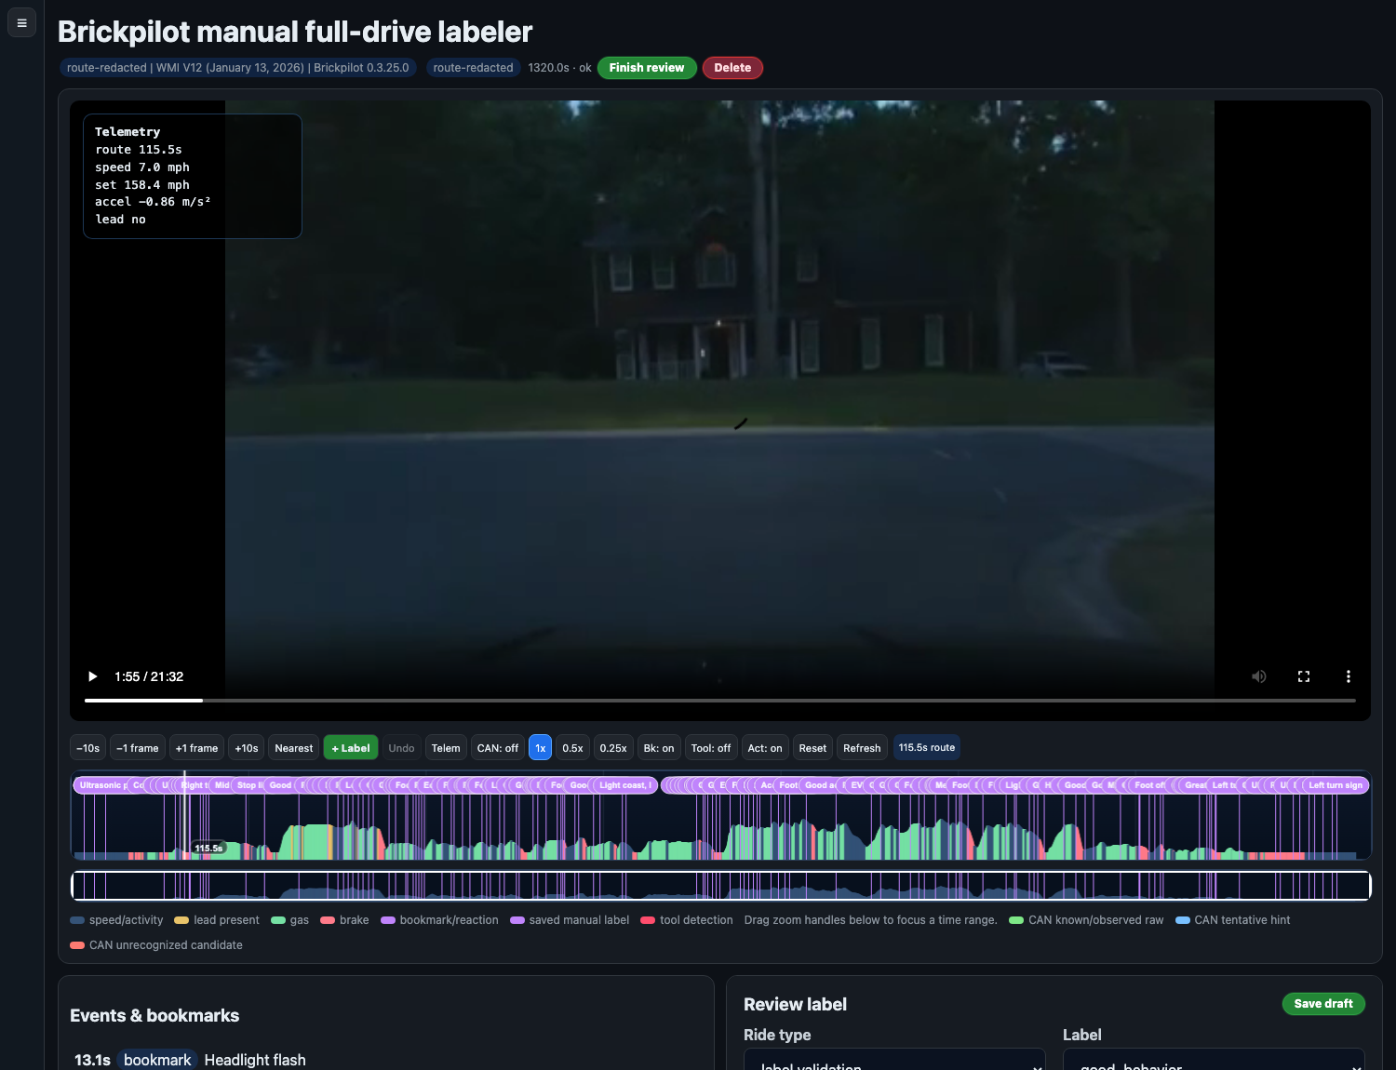This screenshot has width=1396, height=1070.
Task: Click left zoom handle of overview
Action: coord(74,886)
